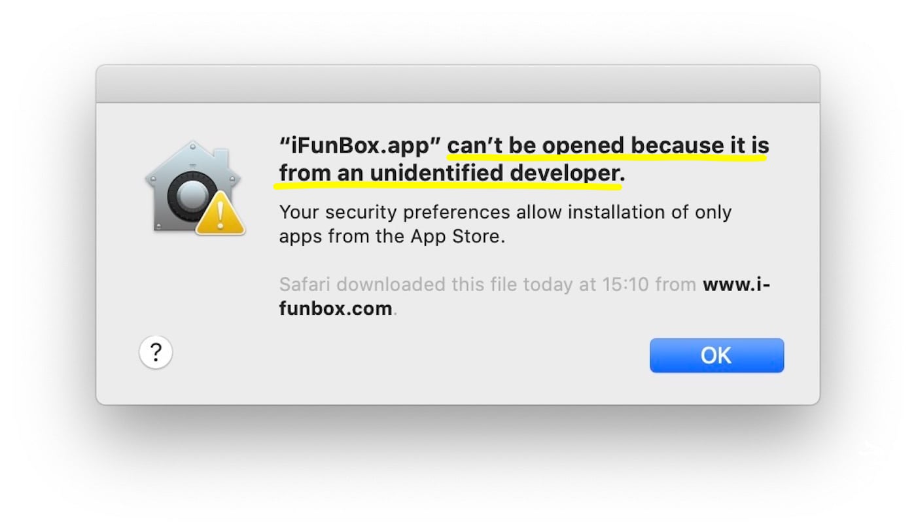The height and width of the screenshot is (532, 916).
Task: Click the bold dialog heading text
Action: 523,159
